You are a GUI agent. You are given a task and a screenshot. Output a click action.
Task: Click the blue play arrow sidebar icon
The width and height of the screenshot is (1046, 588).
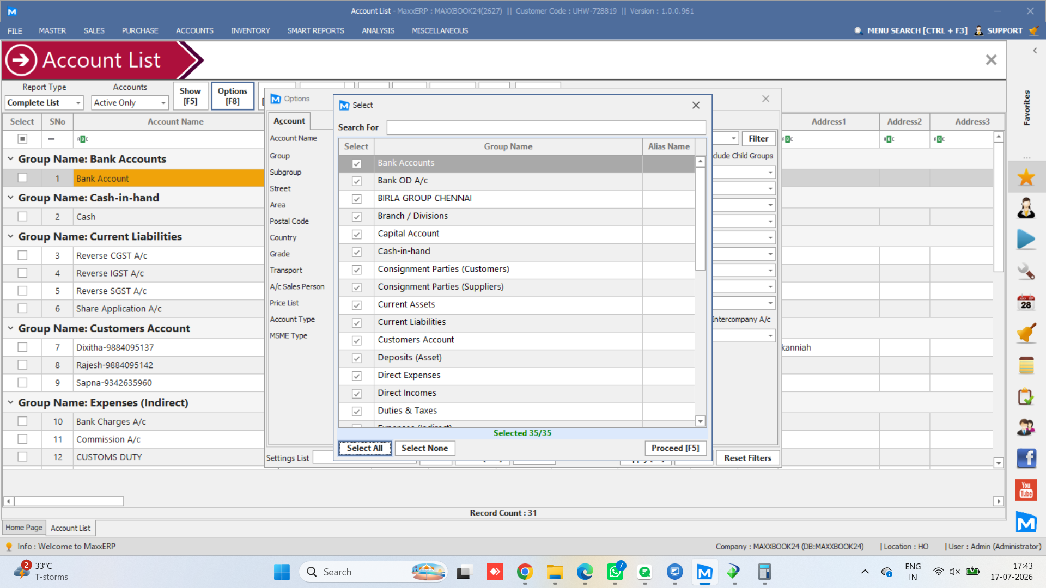pyautogui.click(x=1026, y=240)
